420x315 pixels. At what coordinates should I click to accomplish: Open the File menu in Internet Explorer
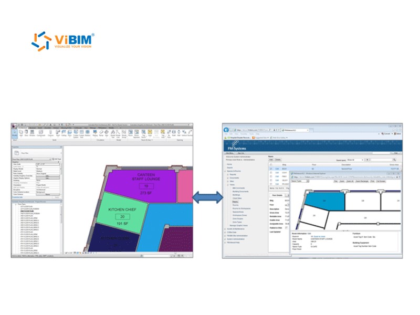(226, 134)
